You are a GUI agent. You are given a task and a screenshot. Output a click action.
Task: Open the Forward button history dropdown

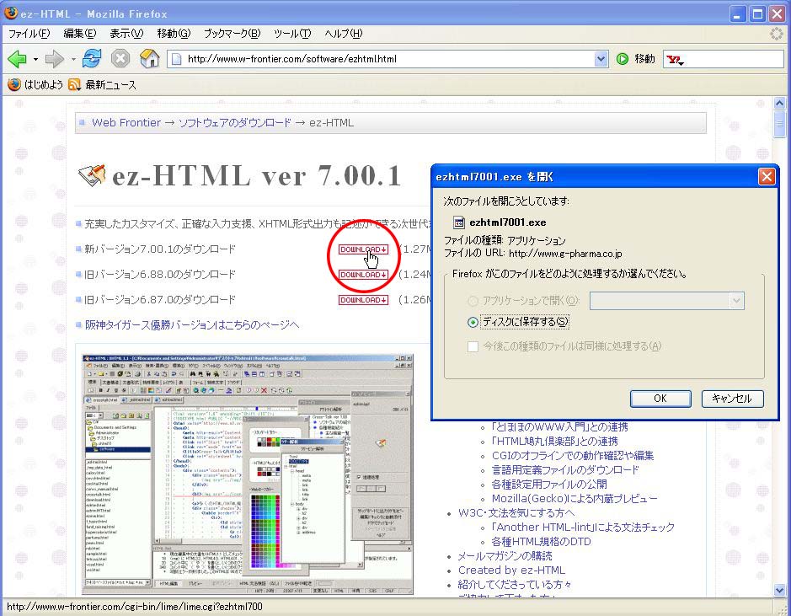click(x=73, y=60)
